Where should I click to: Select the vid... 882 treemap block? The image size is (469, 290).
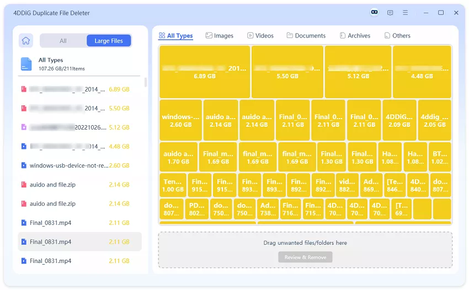347,185
